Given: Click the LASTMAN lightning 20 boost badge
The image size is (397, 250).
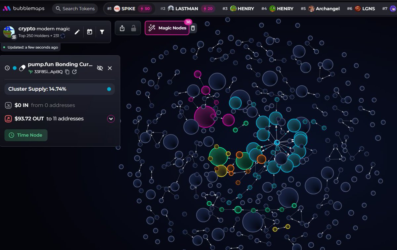Looking at the screenshot, I should pos(208,9).
